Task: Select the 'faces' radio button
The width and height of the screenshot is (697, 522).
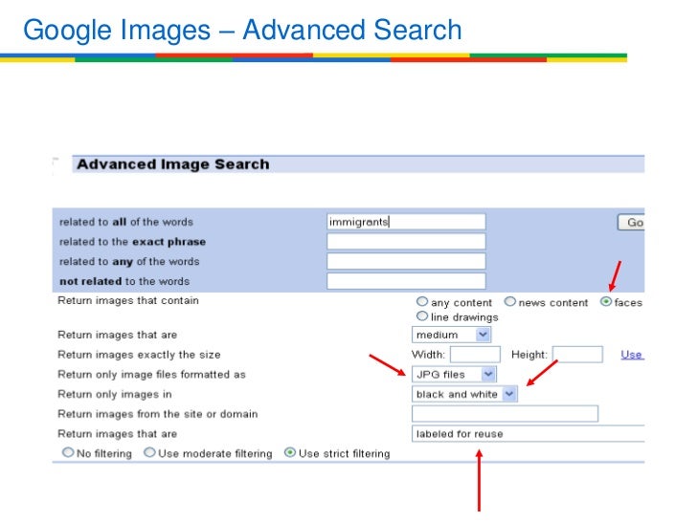Action: coord(606,302)
